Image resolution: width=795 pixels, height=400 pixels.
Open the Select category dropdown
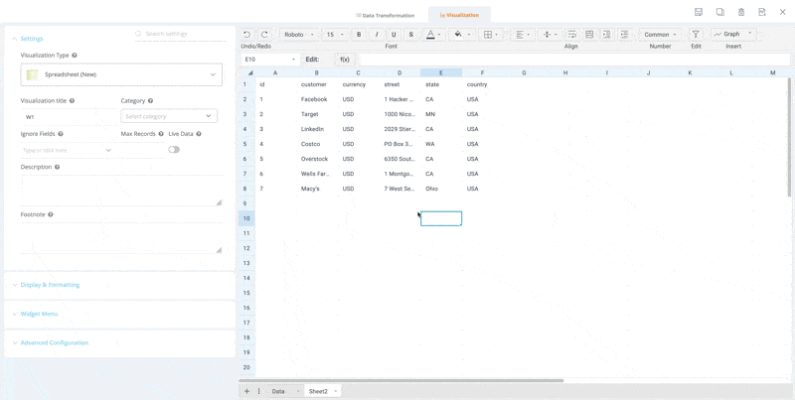click(169, 116)
